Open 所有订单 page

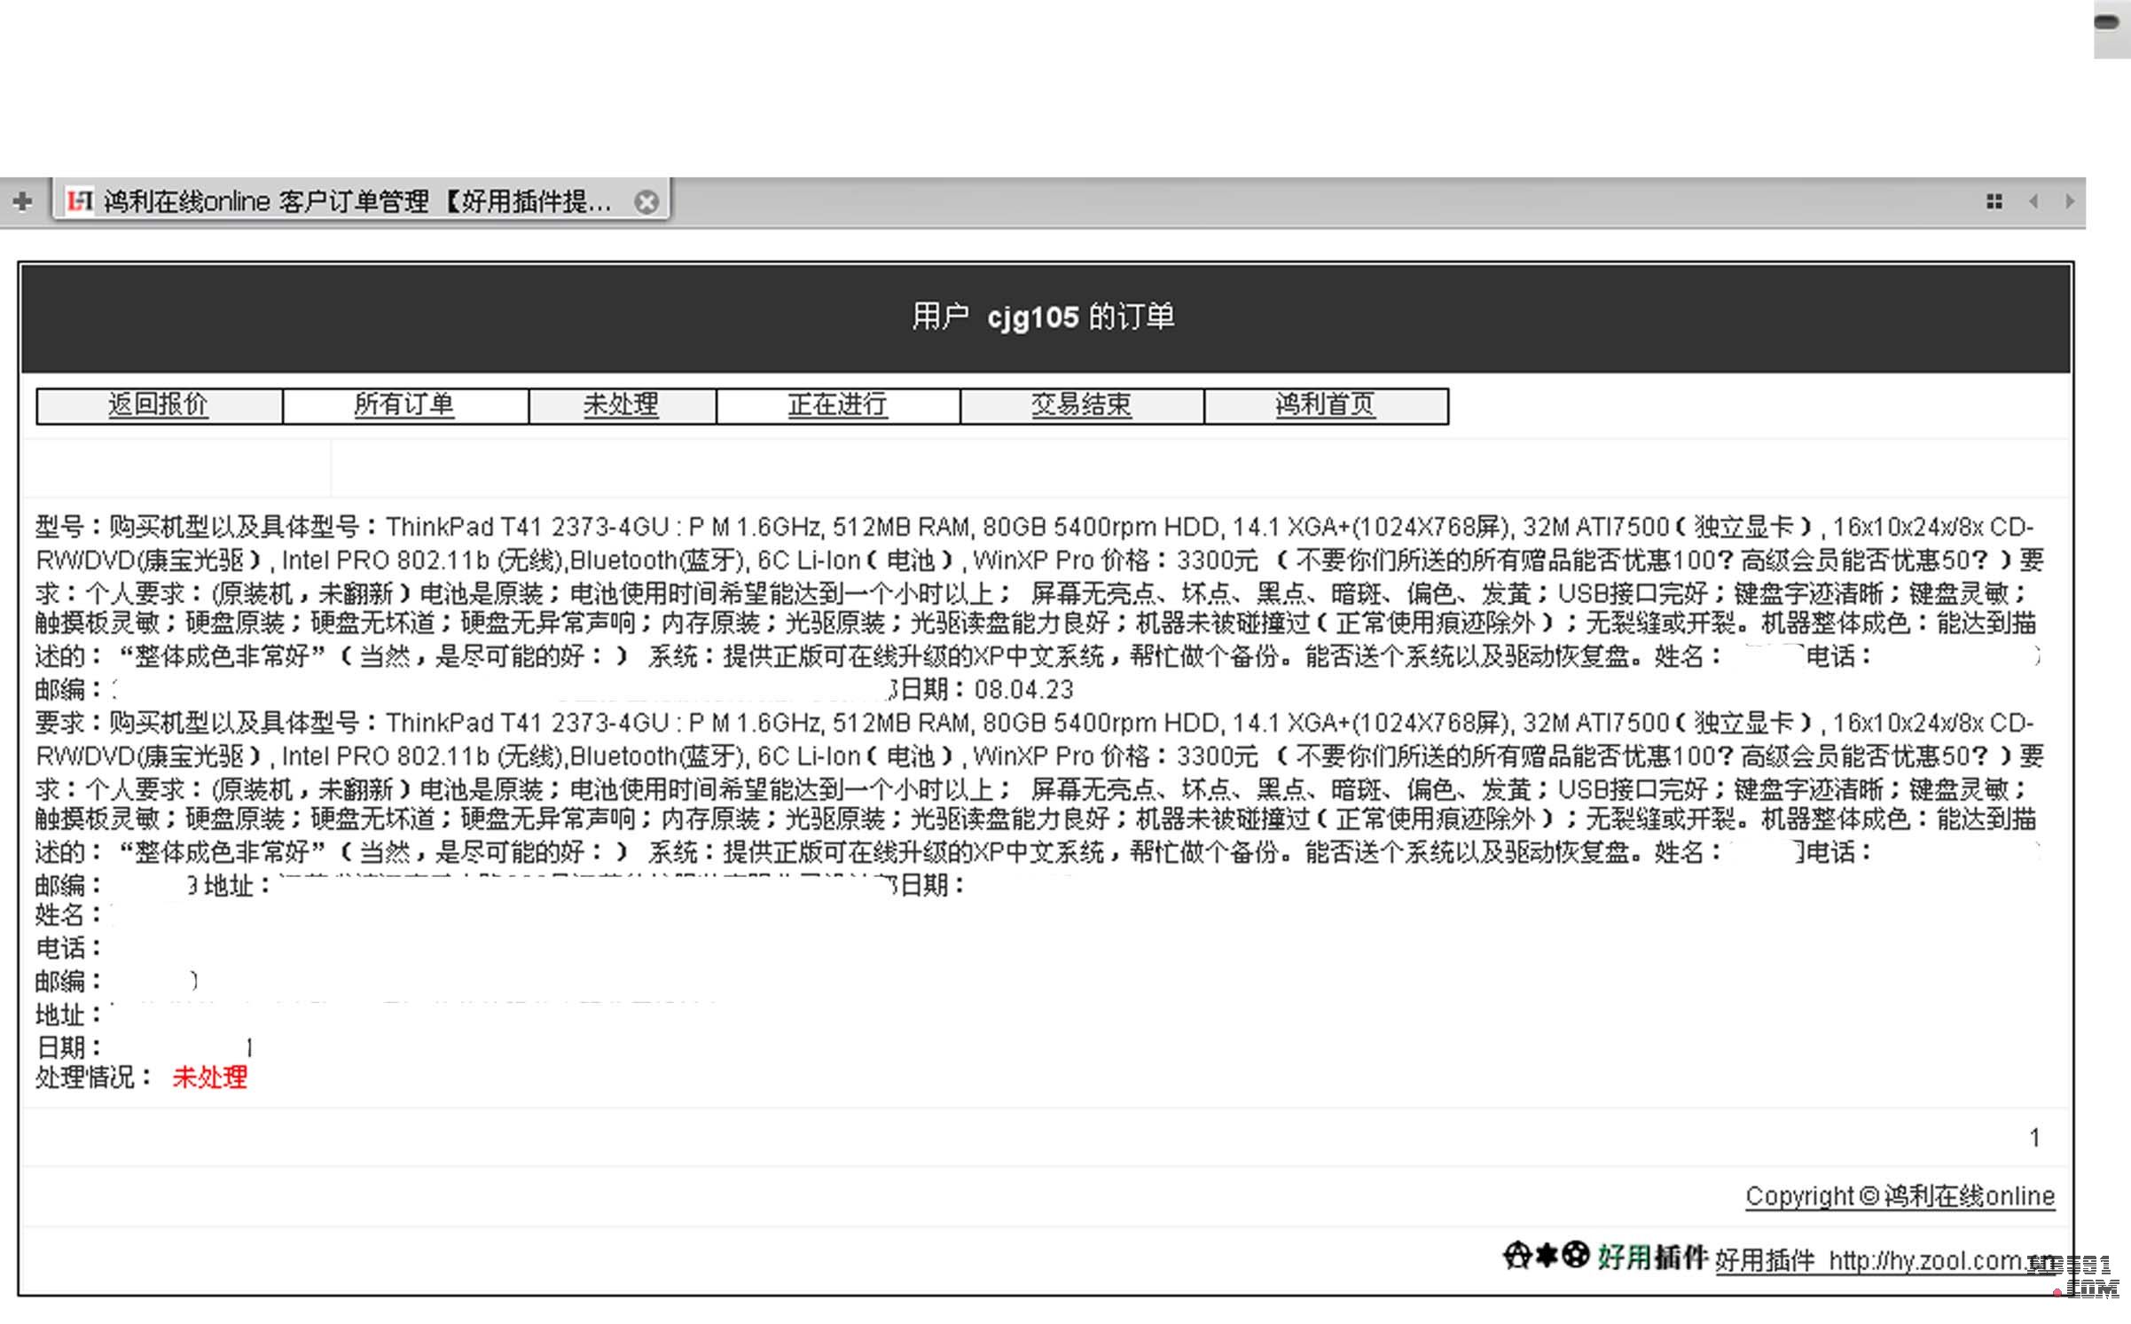click(x=404, y=405)
